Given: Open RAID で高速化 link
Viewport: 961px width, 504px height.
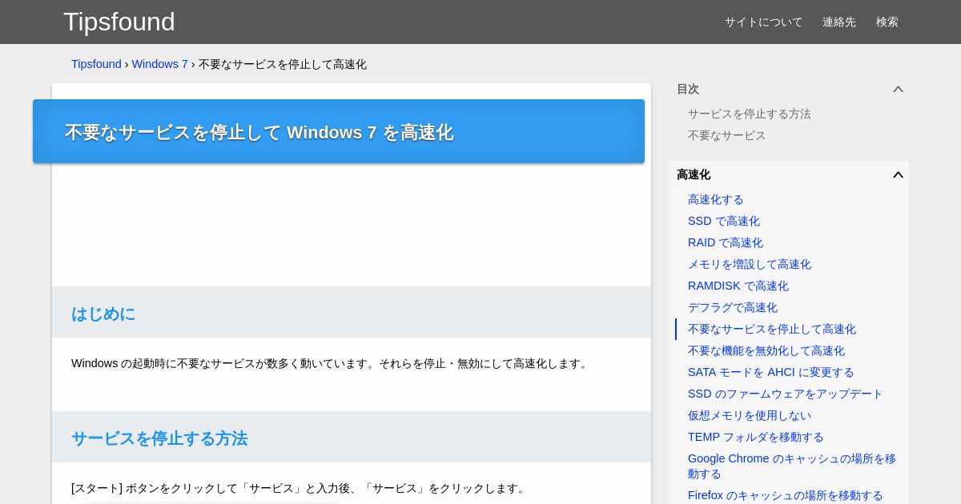Looking at the screenshot, I should tap(726, 242).
